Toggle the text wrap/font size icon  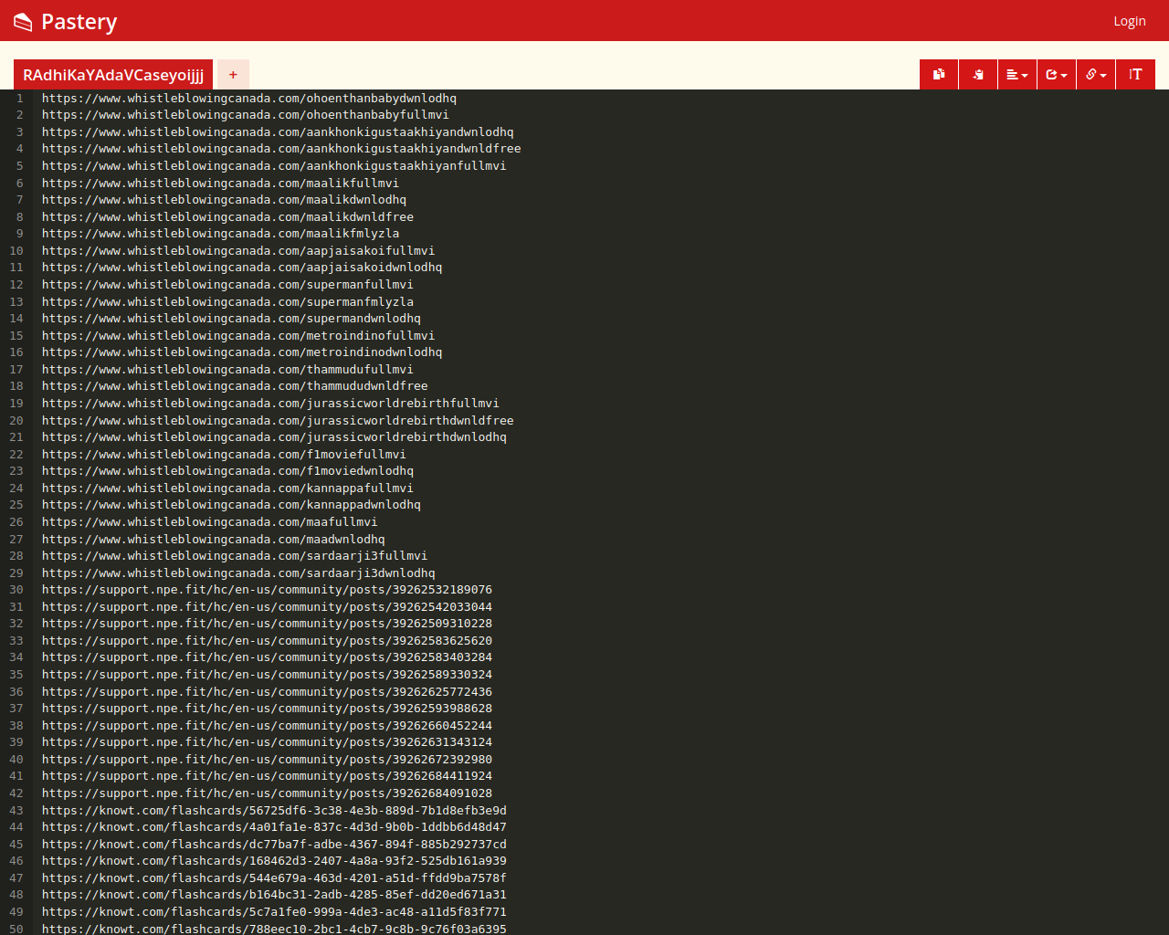pos(1135,75)
